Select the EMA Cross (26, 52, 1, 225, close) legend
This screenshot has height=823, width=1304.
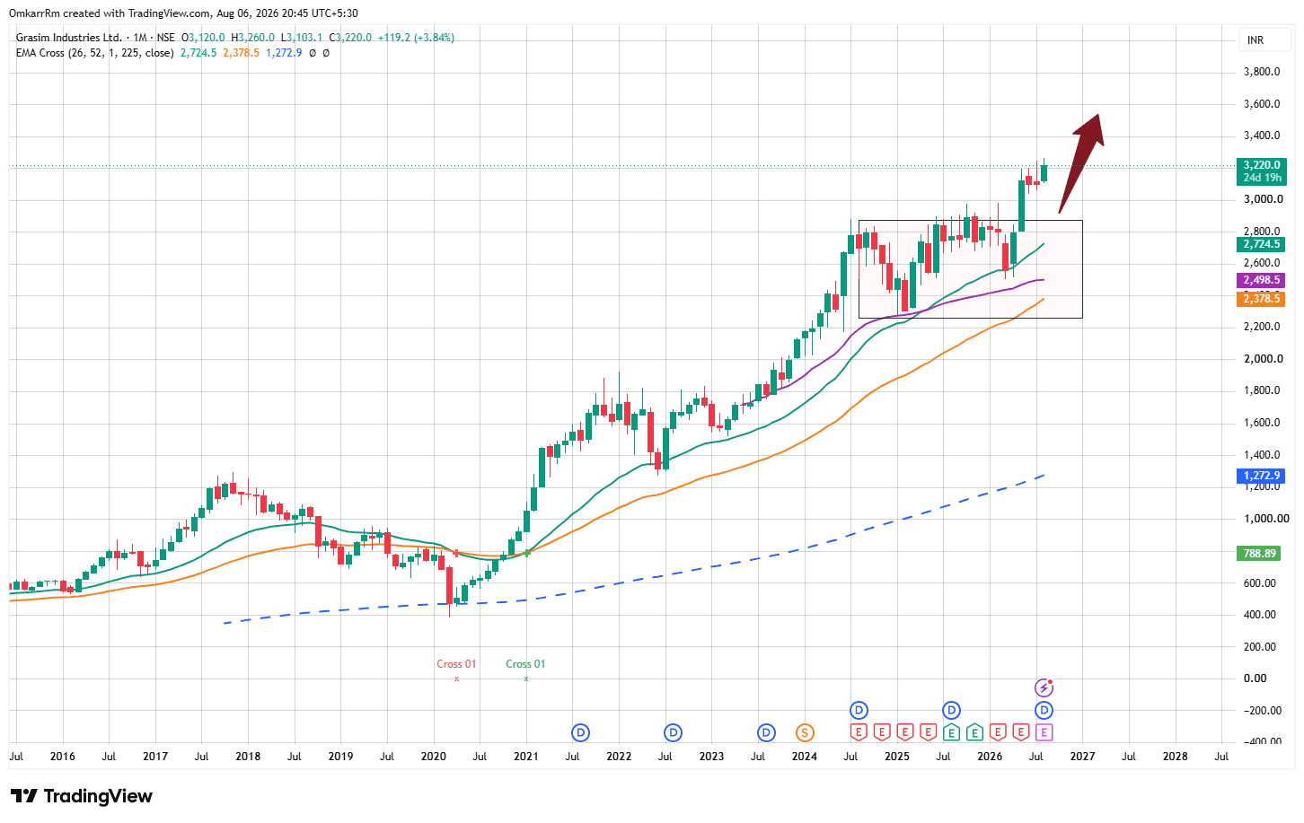click(x=95, y=53)
